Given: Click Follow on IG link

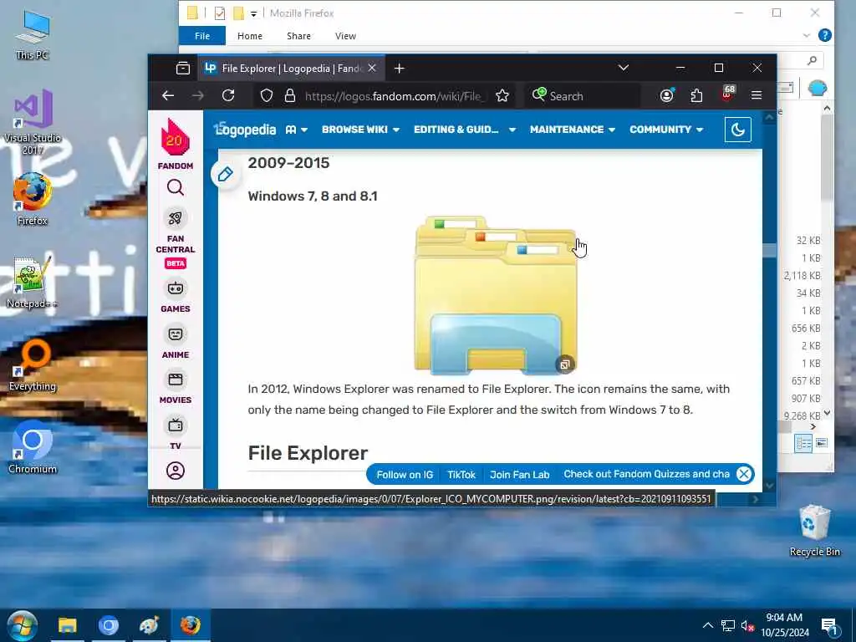Looking at the screenshot, I should [x=405, y=475].
